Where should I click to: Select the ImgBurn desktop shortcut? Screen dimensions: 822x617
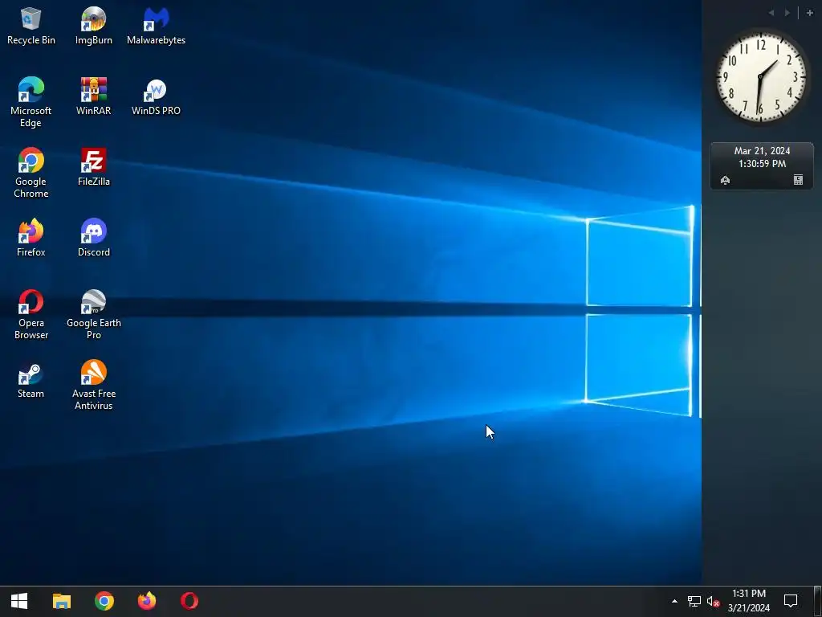pyautogui.click(x=93, y=27)
